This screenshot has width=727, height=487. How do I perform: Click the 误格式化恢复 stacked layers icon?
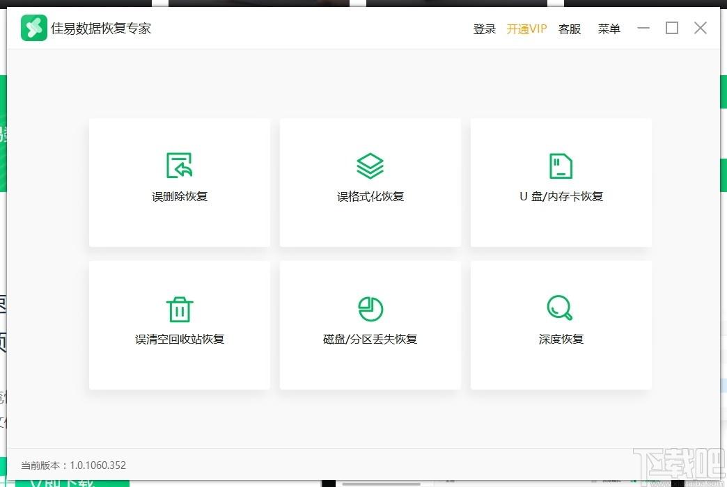pyautogui.click(x=370, y=166)
